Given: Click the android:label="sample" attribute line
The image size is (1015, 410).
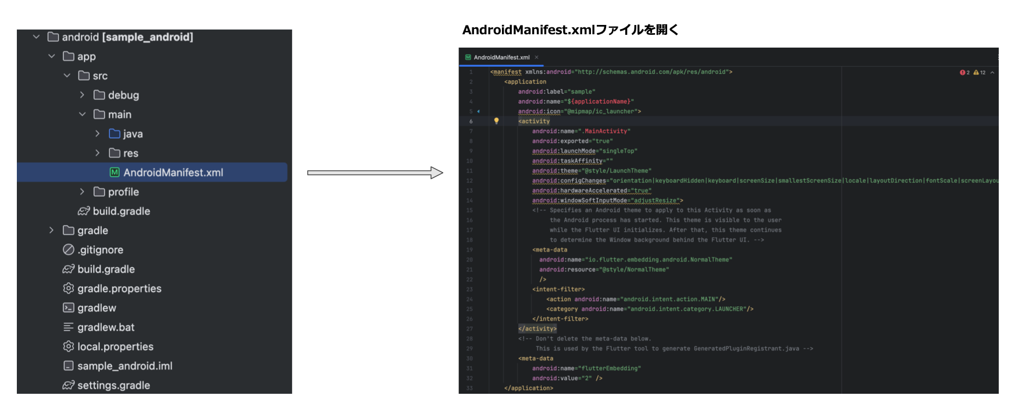Looking at the screenshot, I should click(557, 92).
